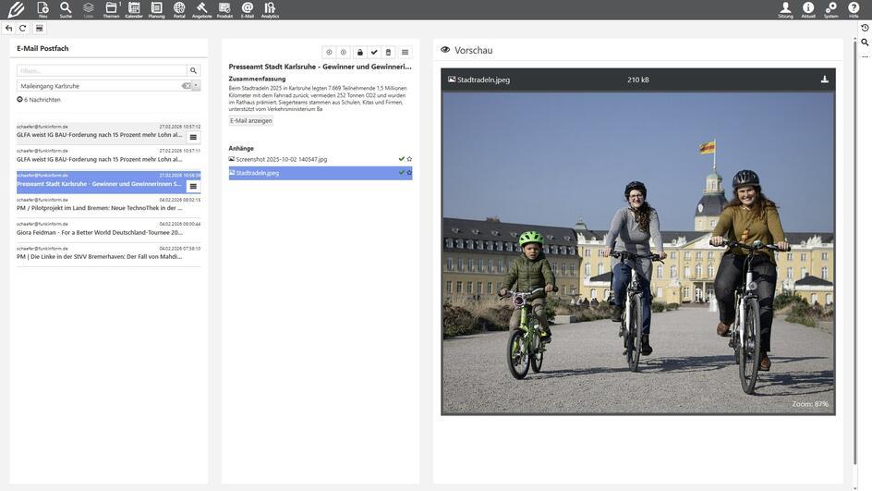Open the Aktuell info icon
The height and width of the screenshot is (491, 872).
coord(808,9)
